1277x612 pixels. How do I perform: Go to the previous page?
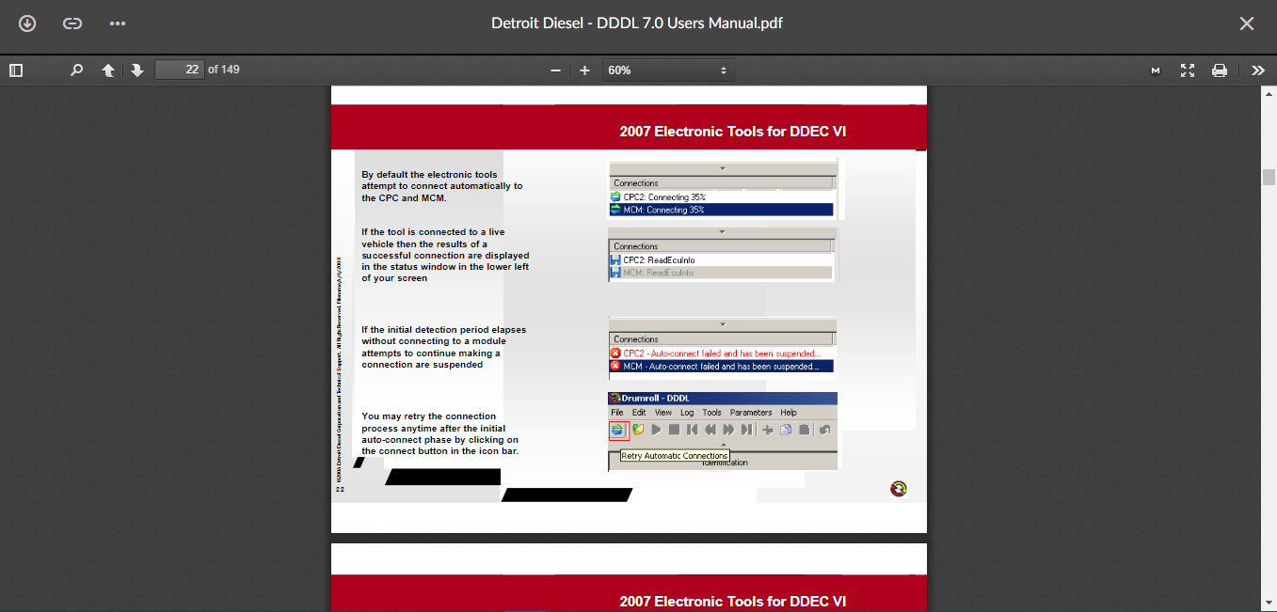pyautogui.click(x=108, y=71)
